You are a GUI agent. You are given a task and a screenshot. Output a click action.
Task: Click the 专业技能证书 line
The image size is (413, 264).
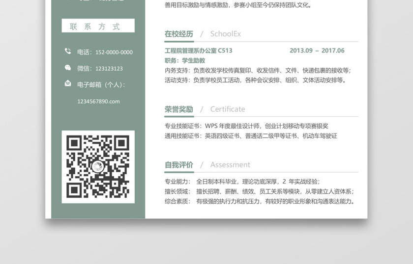pyautogui.click(x=246, y=126)
